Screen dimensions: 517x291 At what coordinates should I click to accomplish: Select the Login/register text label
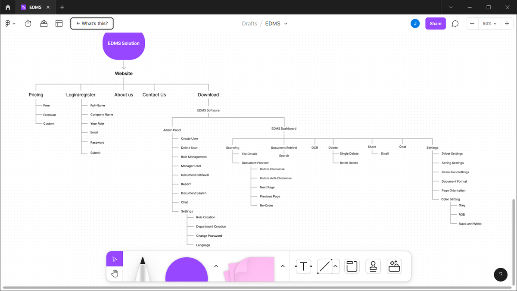tap(81, 95)
